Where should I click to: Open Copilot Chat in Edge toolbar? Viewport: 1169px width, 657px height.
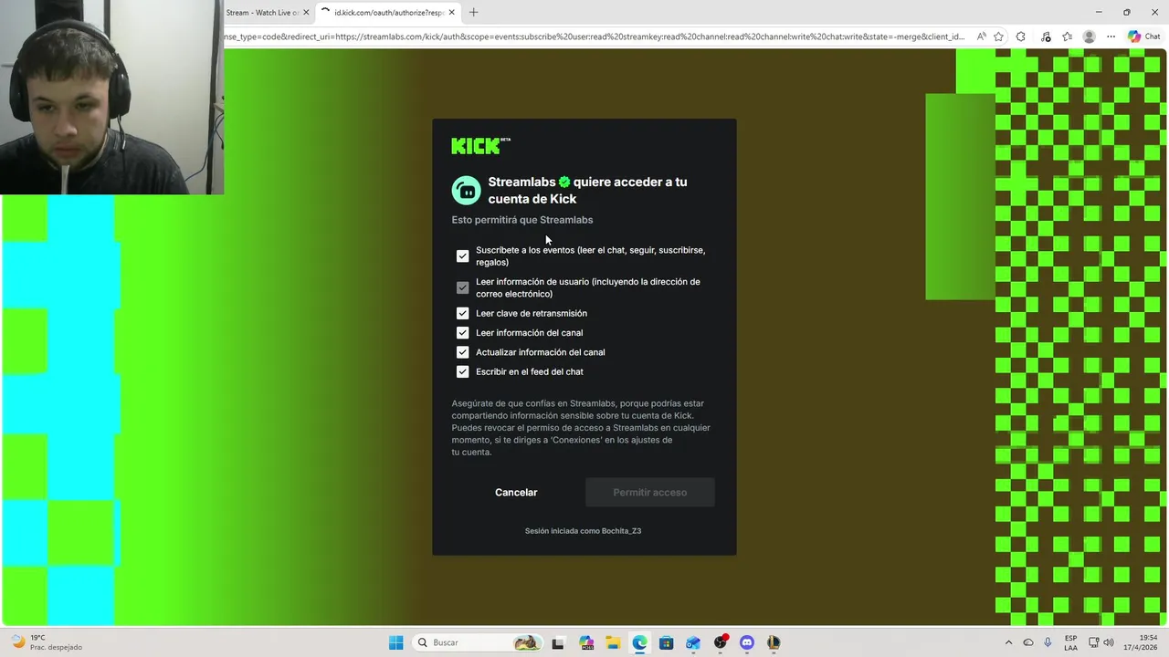tap(1143, 36)
